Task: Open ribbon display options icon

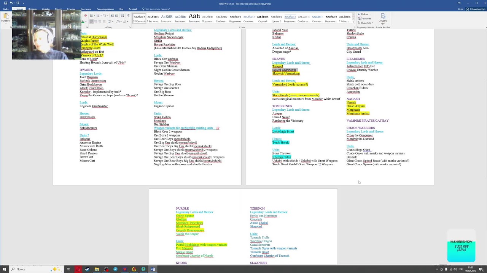Action: point(459,3)
